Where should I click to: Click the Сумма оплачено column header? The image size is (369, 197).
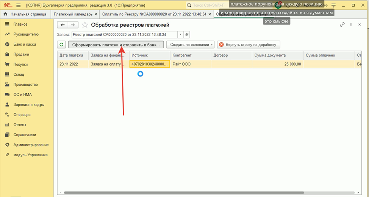[x=329, y=55]
